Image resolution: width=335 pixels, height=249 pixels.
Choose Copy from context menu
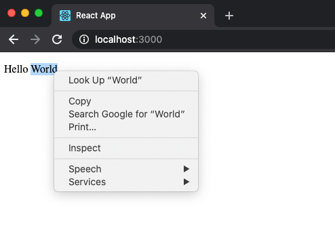[126, 101]
